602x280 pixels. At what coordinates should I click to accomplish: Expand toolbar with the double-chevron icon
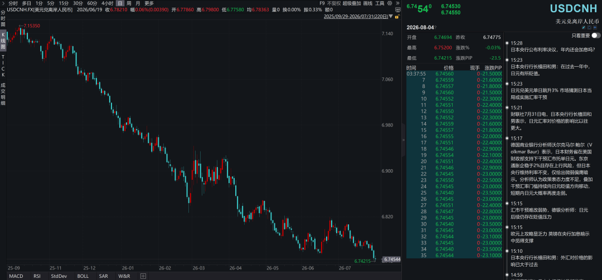click(398, 3)
